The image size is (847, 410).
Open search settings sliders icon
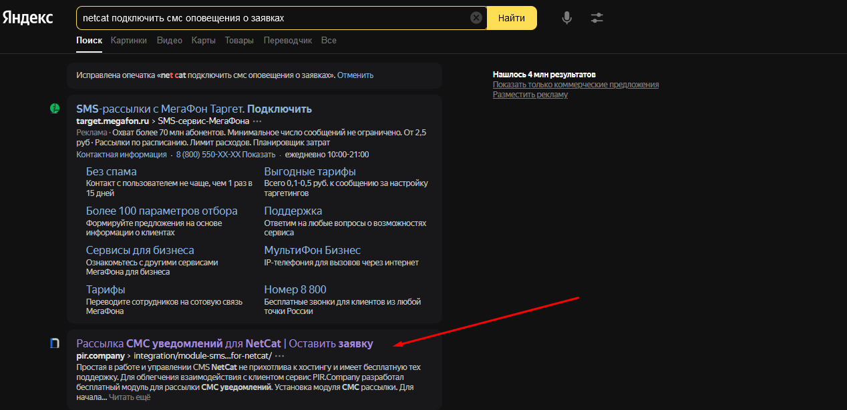tap(597, 18)
